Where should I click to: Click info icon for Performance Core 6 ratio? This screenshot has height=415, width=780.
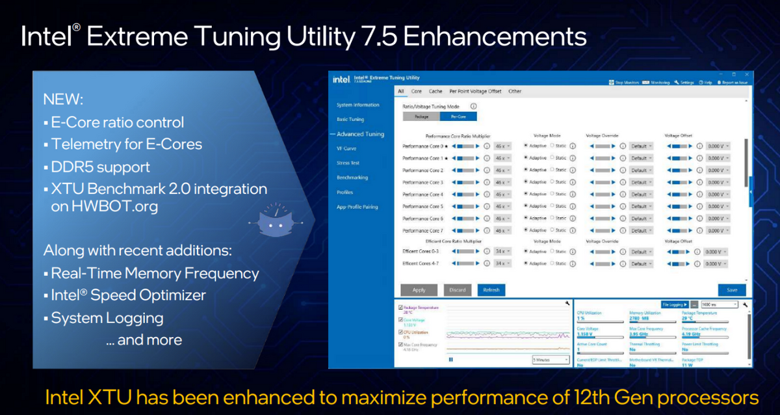486,219
